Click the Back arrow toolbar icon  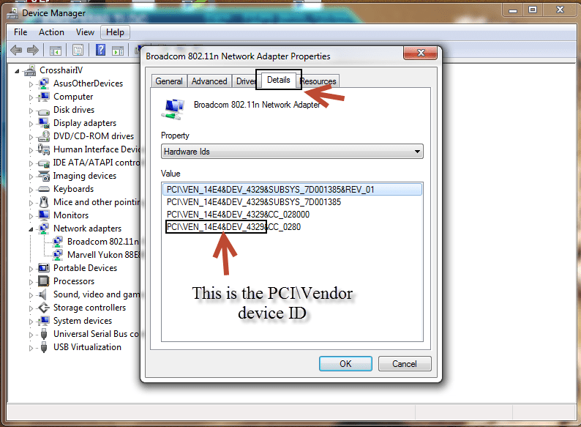point(16,50)
